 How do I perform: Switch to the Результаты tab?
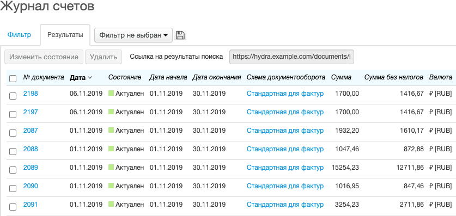pyautogui.click(x=65, y=35)
